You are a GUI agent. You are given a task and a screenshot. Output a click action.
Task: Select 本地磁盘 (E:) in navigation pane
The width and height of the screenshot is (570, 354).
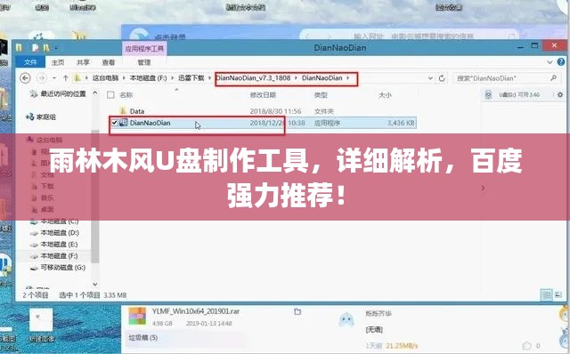(x=59, y=245)
